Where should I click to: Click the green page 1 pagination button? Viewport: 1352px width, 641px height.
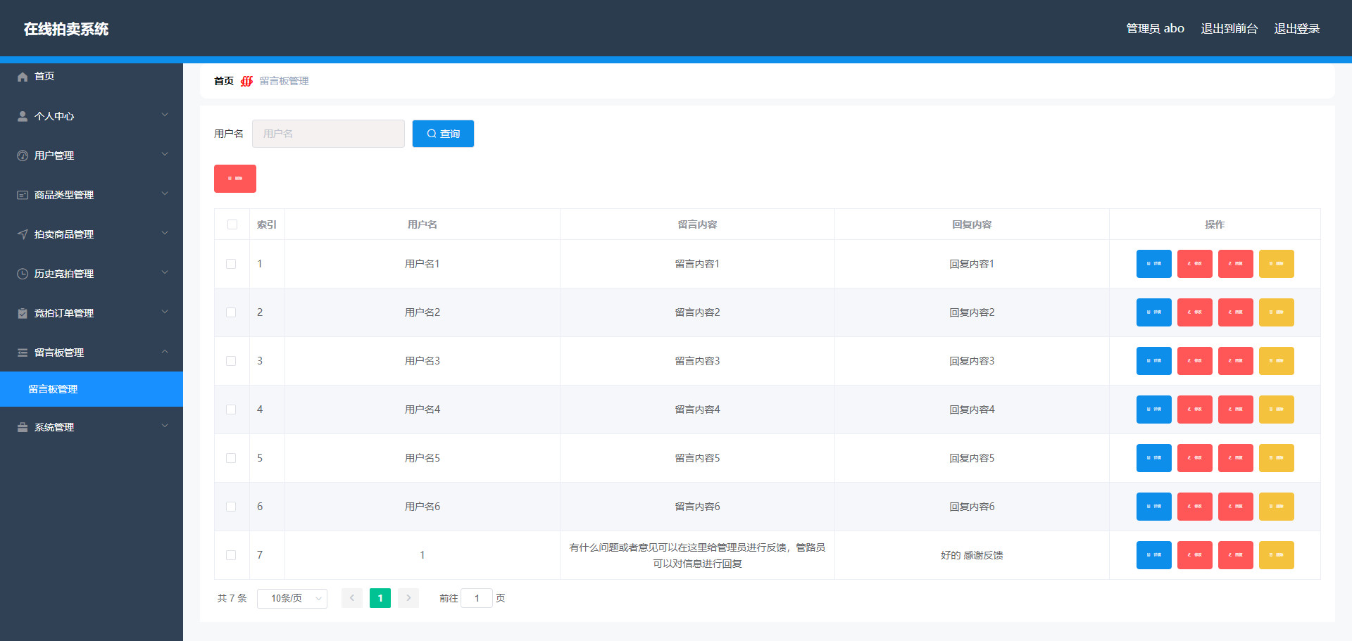[x=380, y=598]
